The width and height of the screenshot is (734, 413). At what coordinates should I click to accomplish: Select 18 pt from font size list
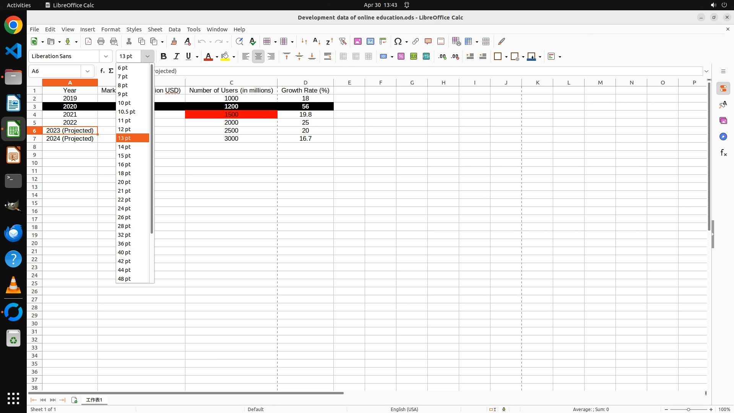pyautogui.click(x=124, y=173)
